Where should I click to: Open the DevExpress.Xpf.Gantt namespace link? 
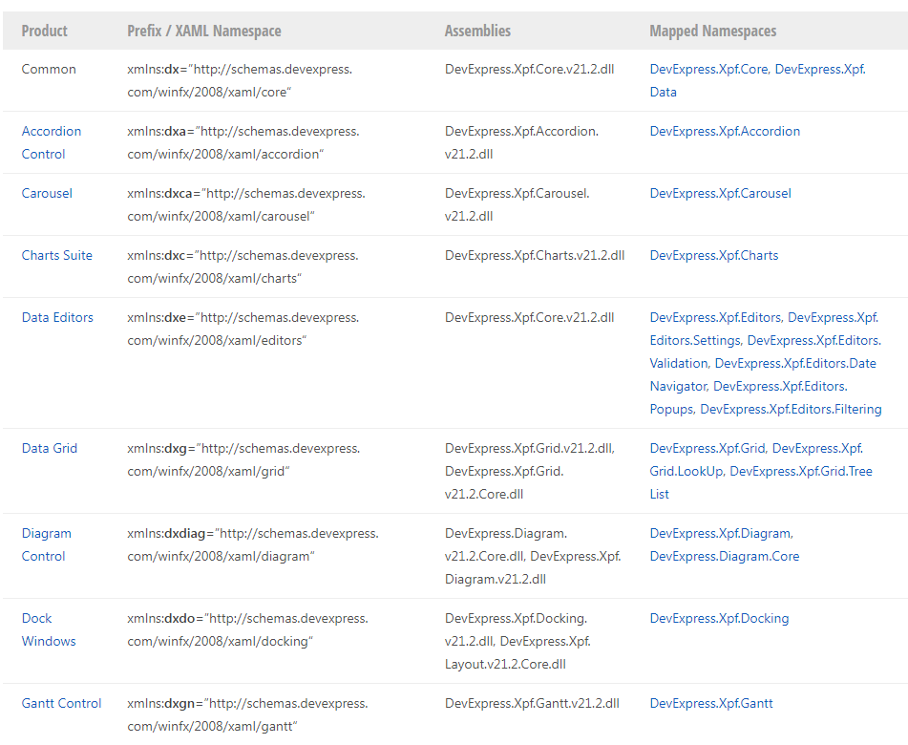tap(711, 704)
